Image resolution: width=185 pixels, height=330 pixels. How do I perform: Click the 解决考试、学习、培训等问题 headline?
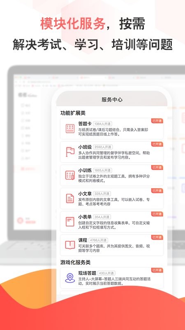pyautogui.click(x=92, y=44)
